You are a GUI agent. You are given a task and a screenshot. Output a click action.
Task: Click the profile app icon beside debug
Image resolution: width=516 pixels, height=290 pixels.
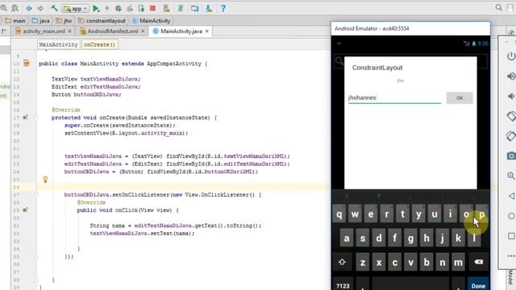coord(130,9)
